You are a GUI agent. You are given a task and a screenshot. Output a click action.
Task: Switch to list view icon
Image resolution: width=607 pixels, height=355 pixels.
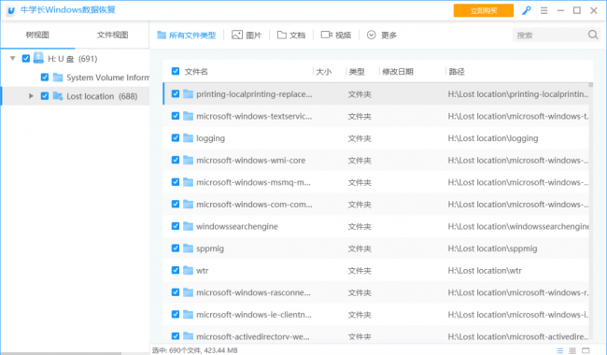coord(559,350)
